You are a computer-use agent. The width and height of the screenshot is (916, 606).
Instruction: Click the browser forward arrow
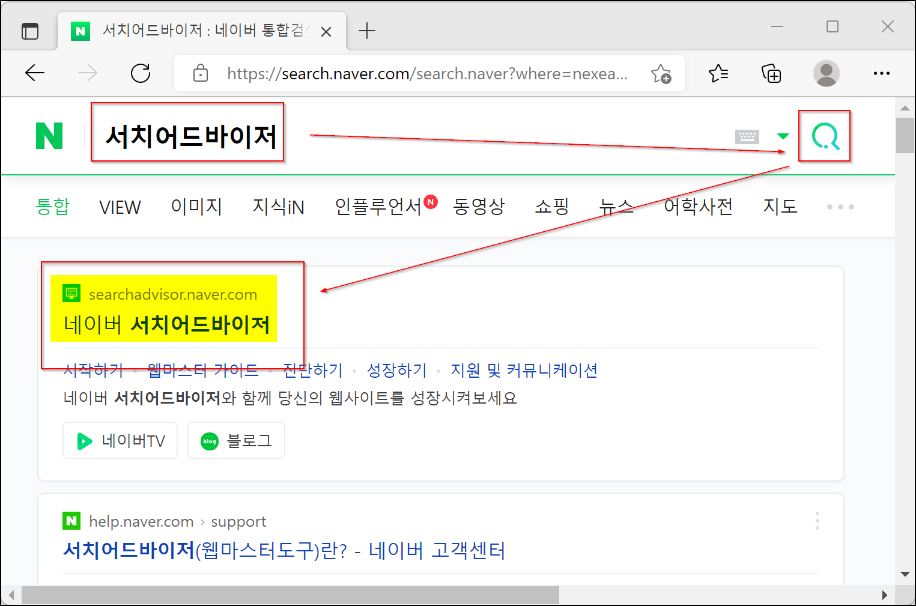point(88,73)
